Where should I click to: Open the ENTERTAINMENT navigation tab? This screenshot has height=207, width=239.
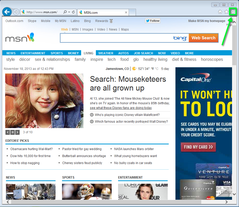(33, 53)
